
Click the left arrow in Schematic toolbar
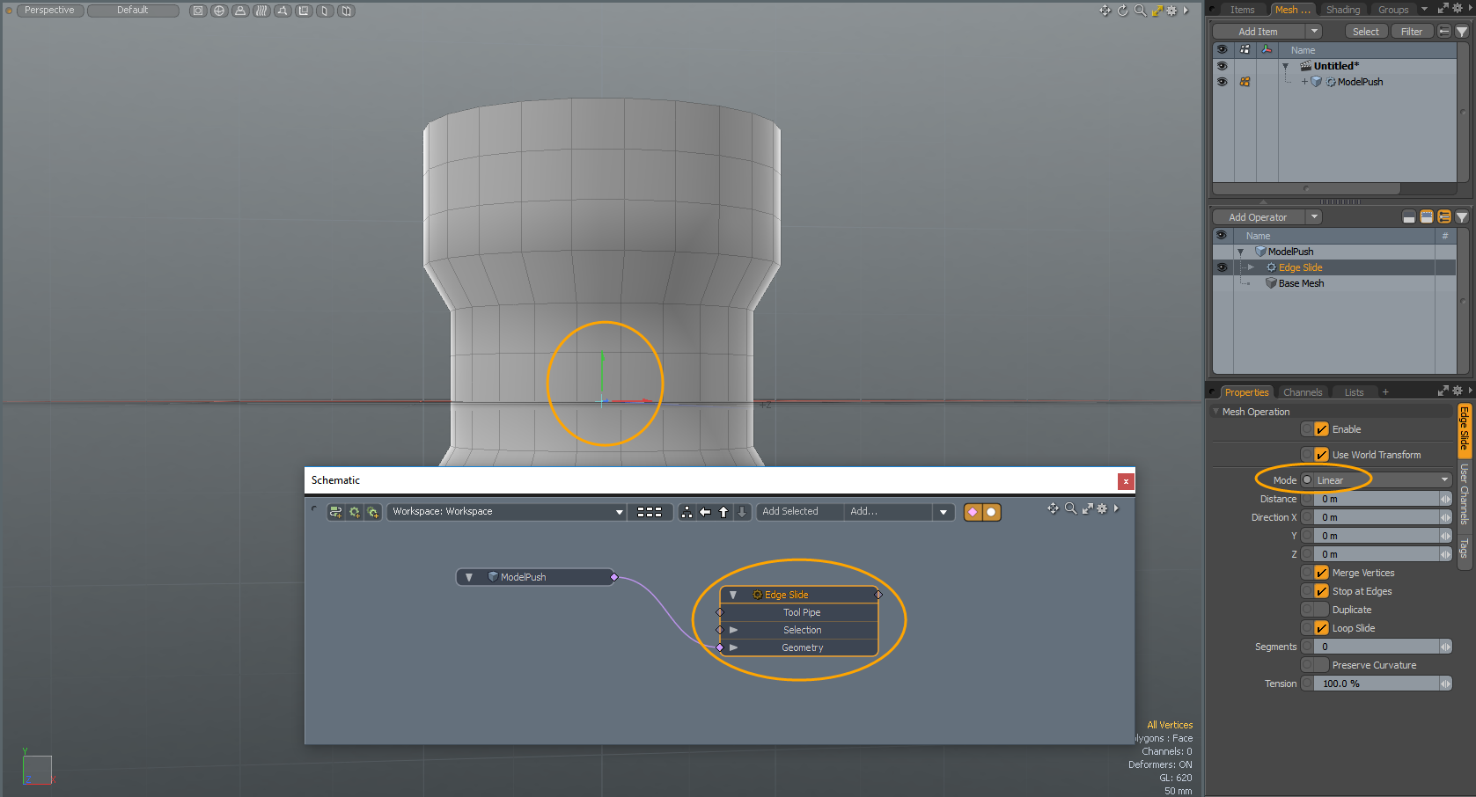click(x=705, y=512)
